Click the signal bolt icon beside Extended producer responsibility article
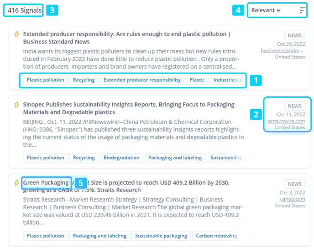 coord(17,34)
